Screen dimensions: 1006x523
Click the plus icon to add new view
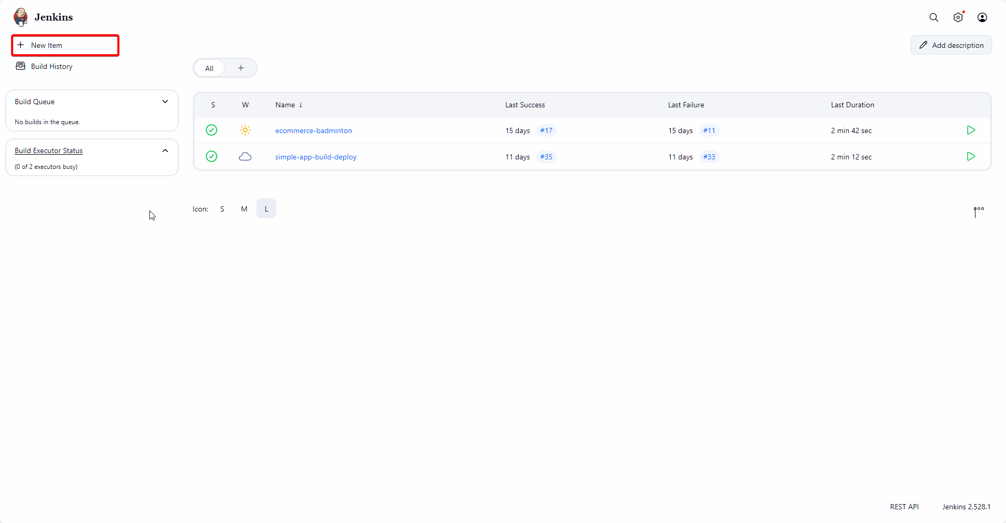click(241, 68)
